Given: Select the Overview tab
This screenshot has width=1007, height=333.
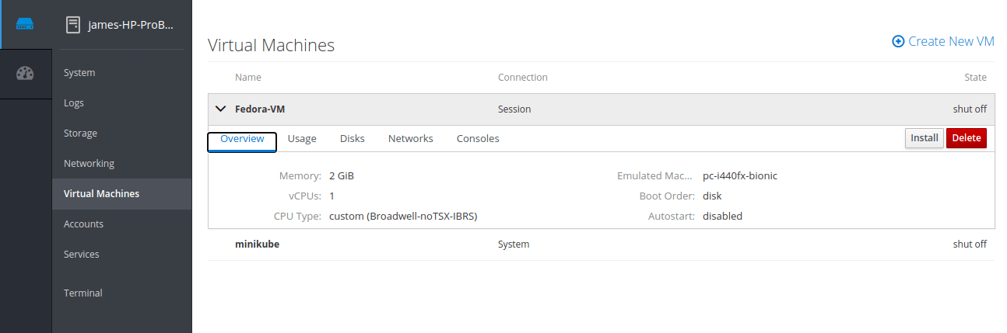Looking at the screenshot, I should tap(242, 139).
